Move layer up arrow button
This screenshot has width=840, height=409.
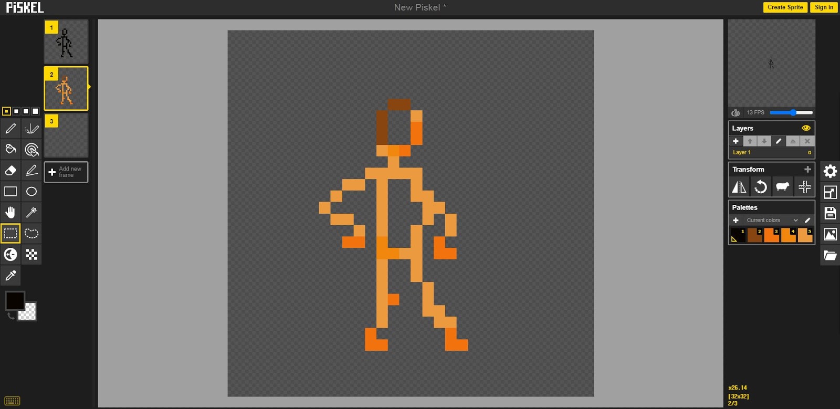pyautogui.click(x=750, y=141)
